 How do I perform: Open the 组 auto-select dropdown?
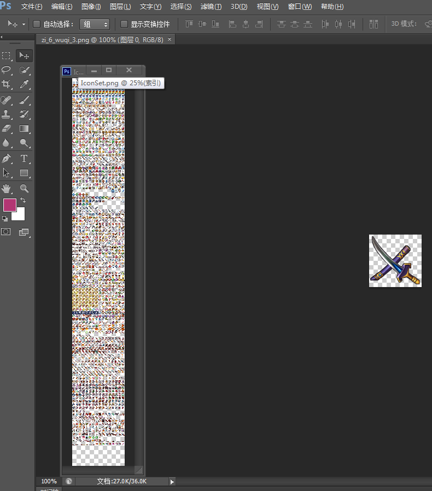coord(95,24)
